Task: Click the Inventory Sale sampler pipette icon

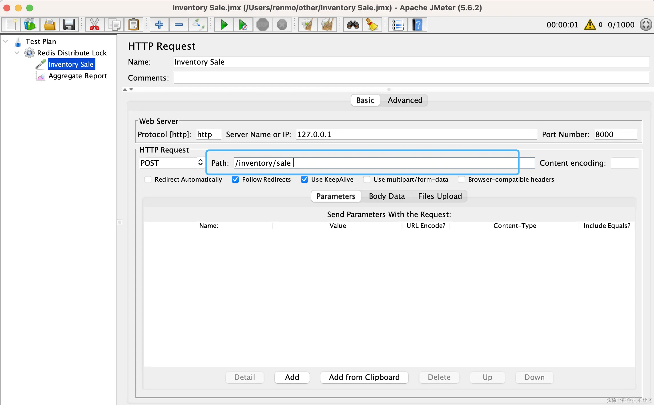Action: tap(41, 64)
